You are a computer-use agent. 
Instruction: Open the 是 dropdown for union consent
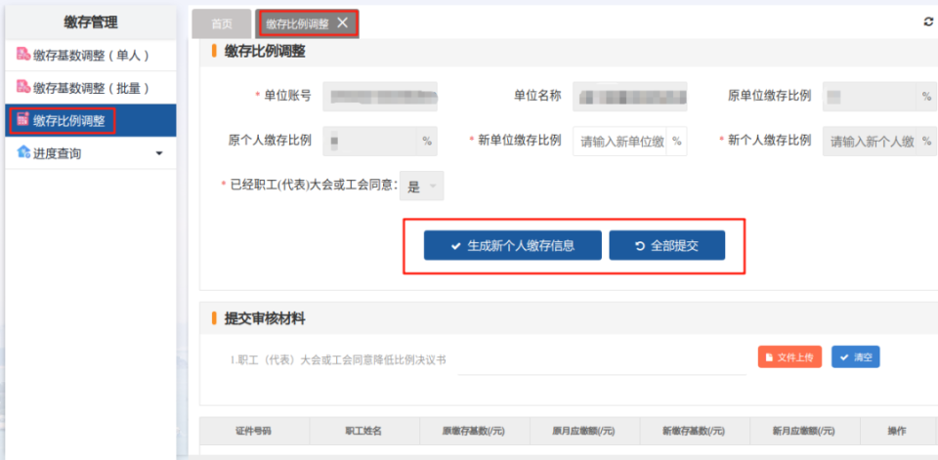tap(422, 187)
